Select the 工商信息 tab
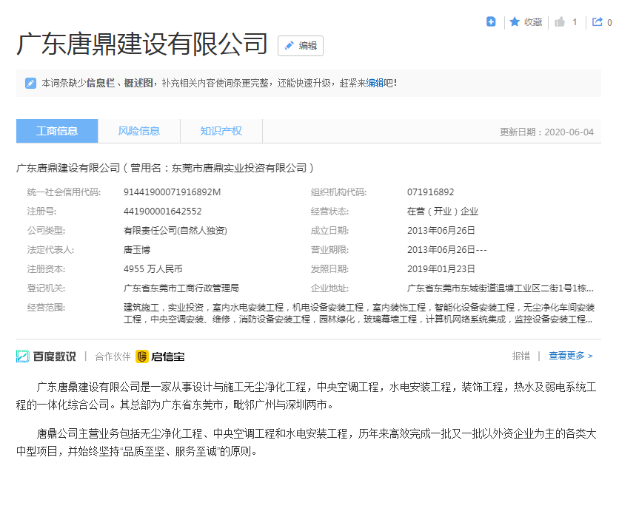The image size is (619, 514). tap(57, 131)
